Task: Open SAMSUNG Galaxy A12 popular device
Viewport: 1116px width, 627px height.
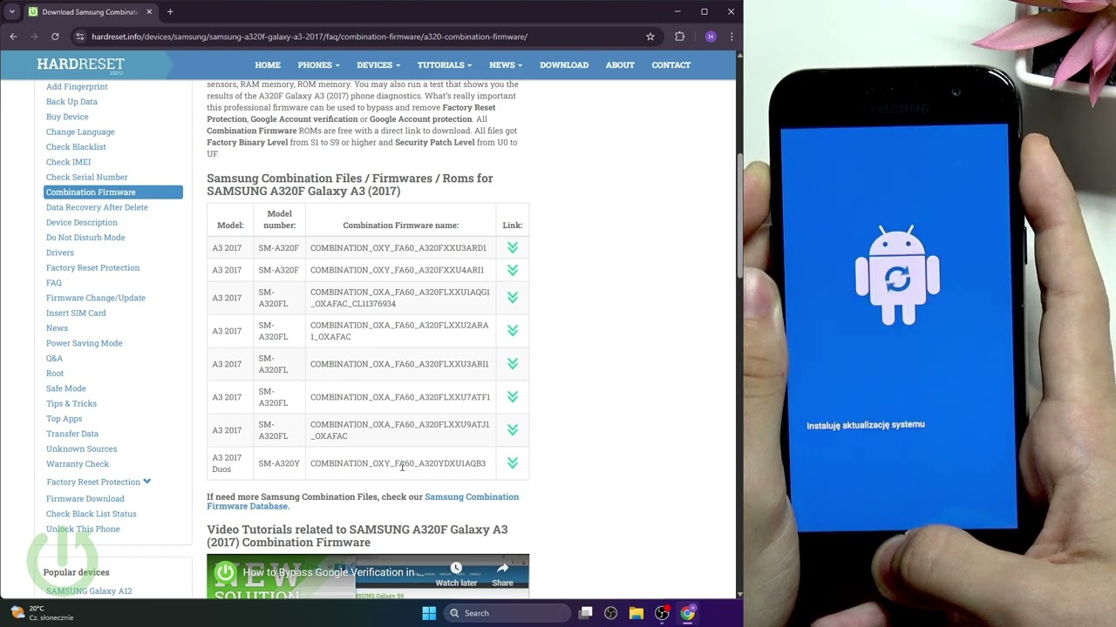Action: point(89,591)
